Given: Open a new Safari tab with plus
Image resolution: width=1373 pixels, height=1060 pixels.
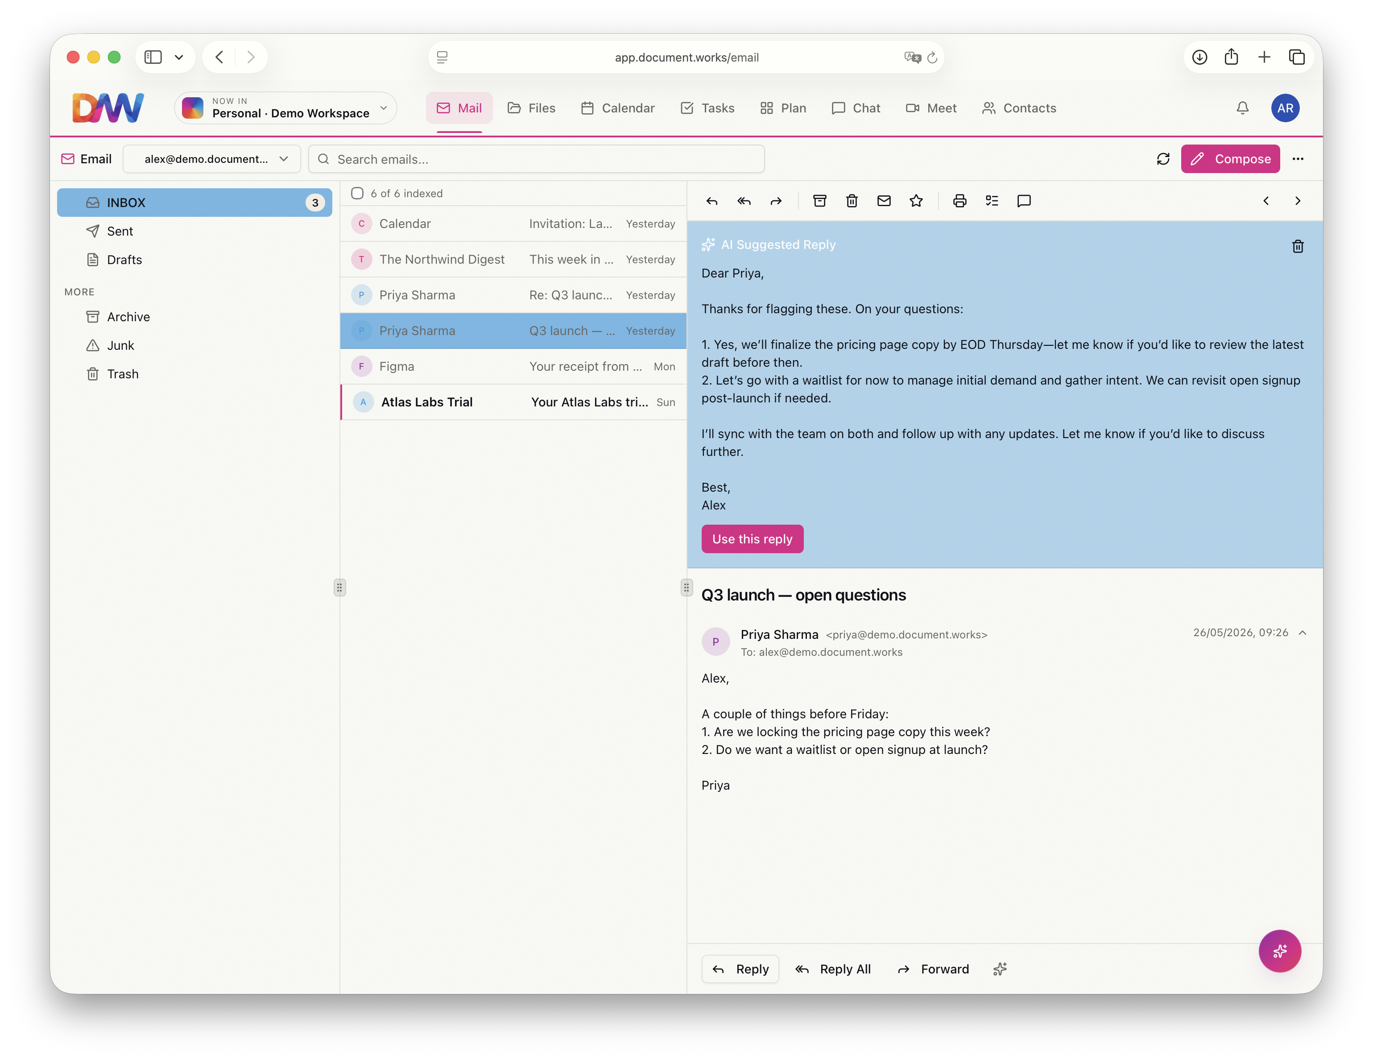Looking at the screenshot, I should click(1264, 57).
